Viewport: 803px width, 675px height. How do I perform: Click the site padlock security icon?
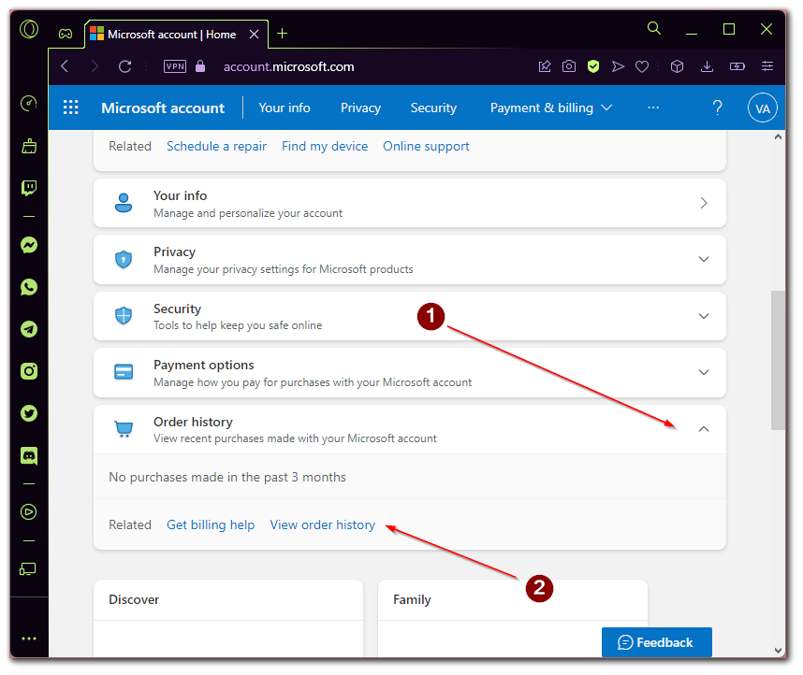point(200,66)
